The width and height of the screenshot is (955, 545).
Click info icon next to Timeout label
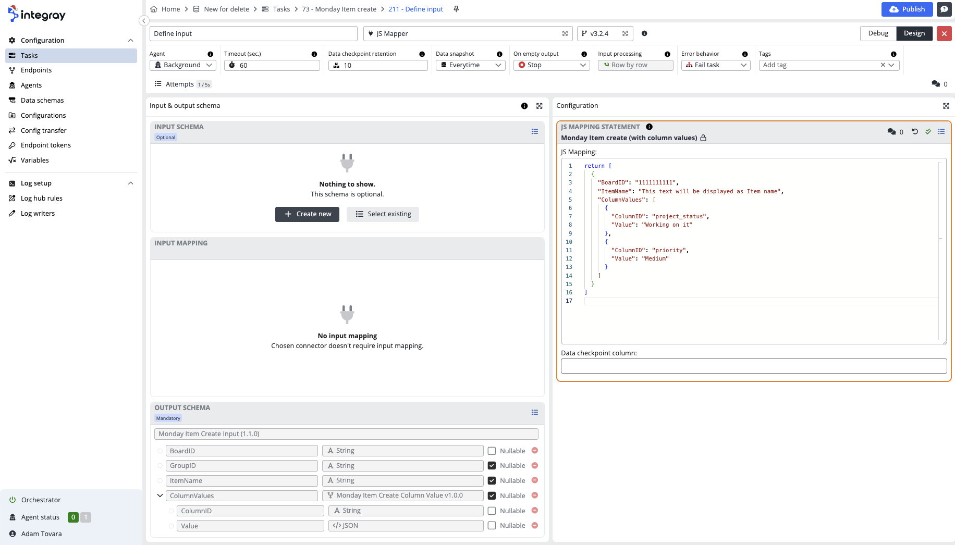pos(314,54)
